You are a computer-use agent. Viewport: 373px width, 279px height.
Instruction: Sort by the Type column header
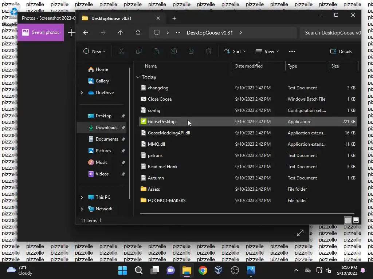292,66
